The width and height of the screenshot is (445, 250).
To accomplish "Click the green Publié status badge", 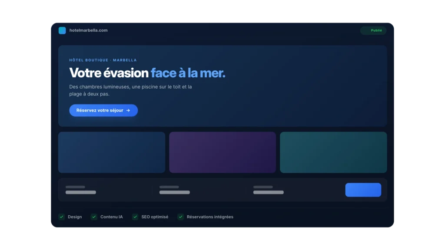I will [x=373, y=30].
